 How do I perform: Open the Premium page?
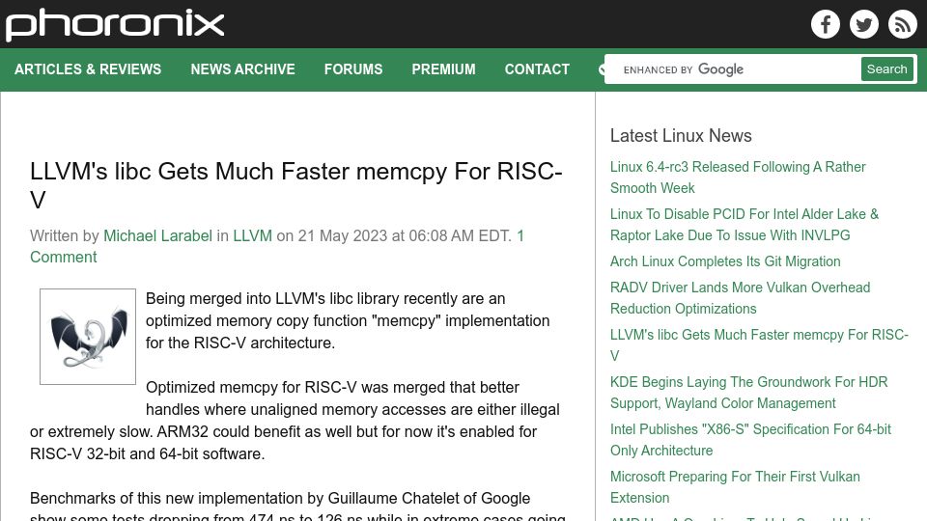click(x=443, y=69)
